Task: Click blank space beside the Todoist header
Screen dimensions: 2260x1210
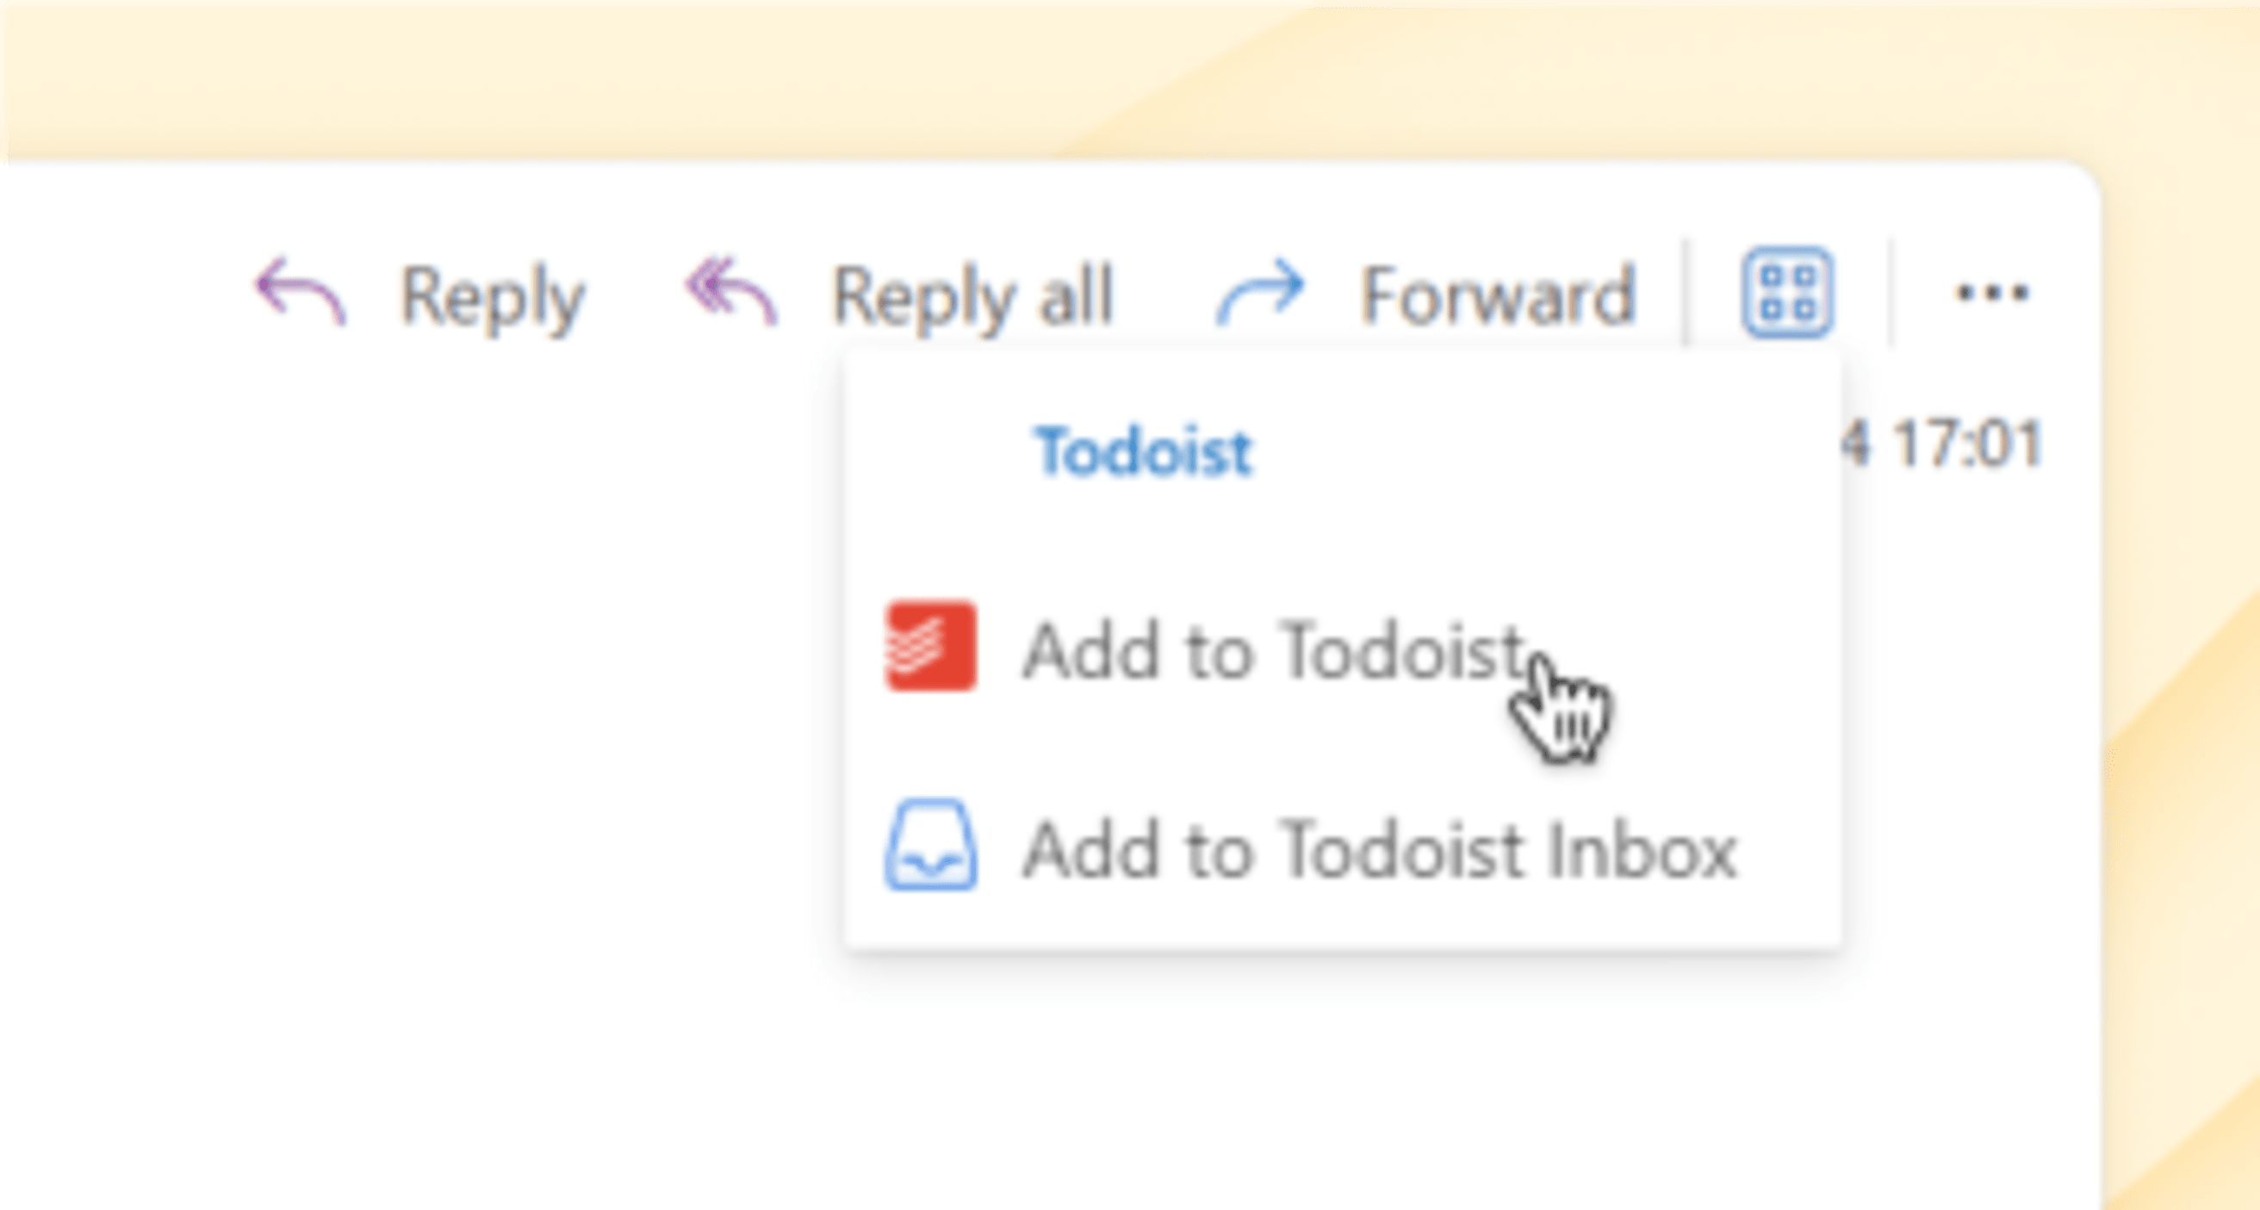Action: pyautogui.click(x=1536, y=453)
